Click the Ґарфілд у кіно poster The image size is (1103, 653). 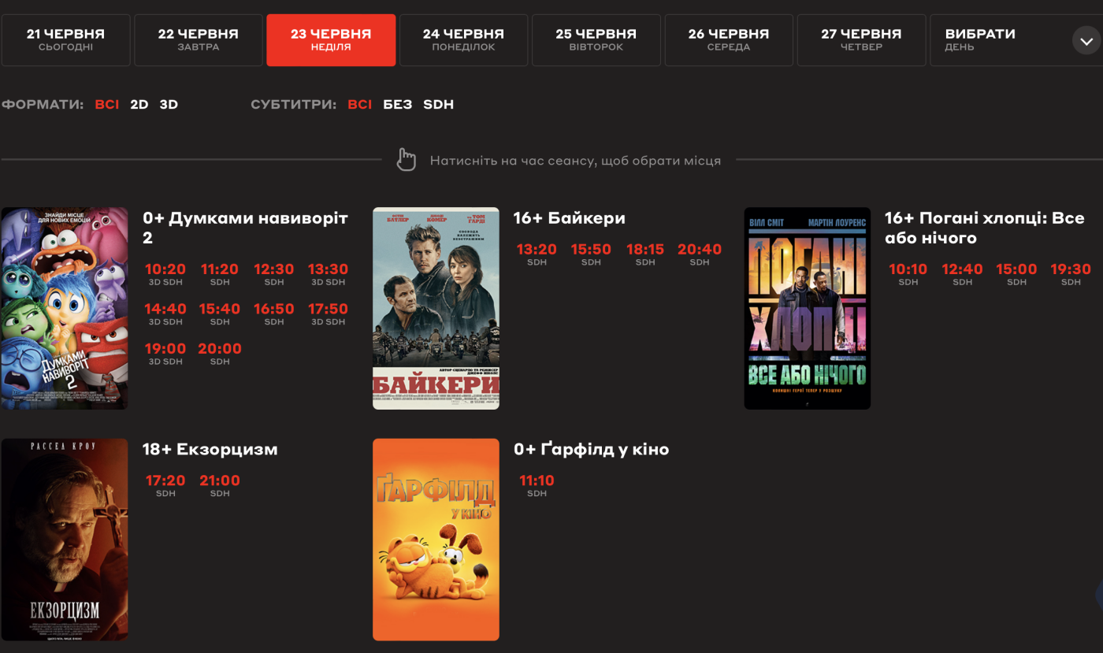point(436,540)
